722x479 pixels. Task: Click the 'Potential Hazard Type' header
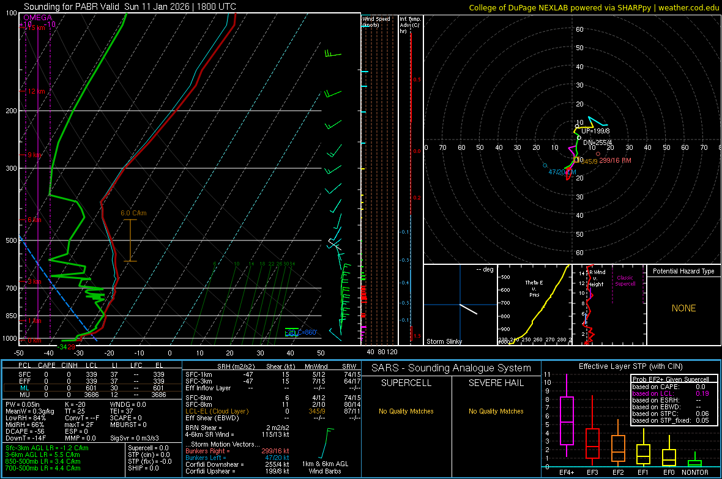tap(683, 271)
